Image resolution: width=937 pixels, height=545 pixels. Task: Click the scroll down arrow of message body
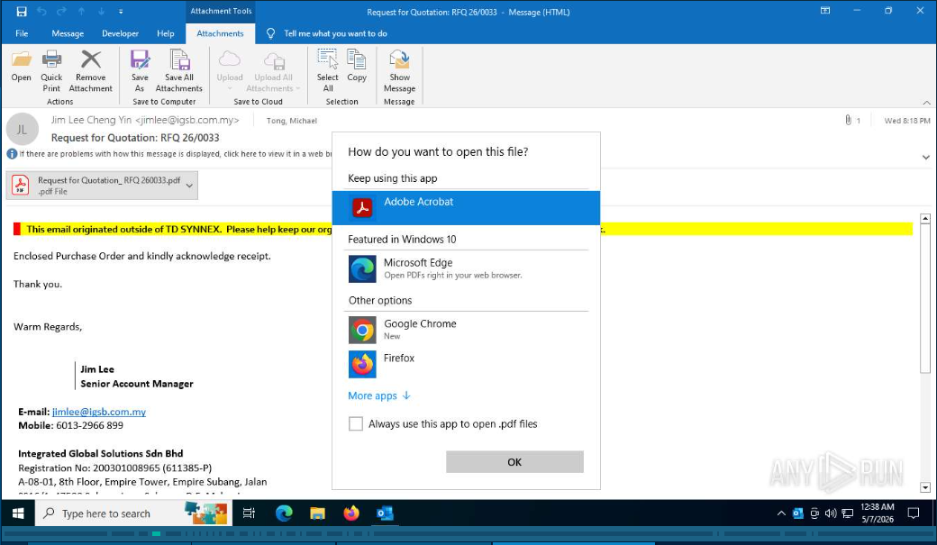[925, 487]
